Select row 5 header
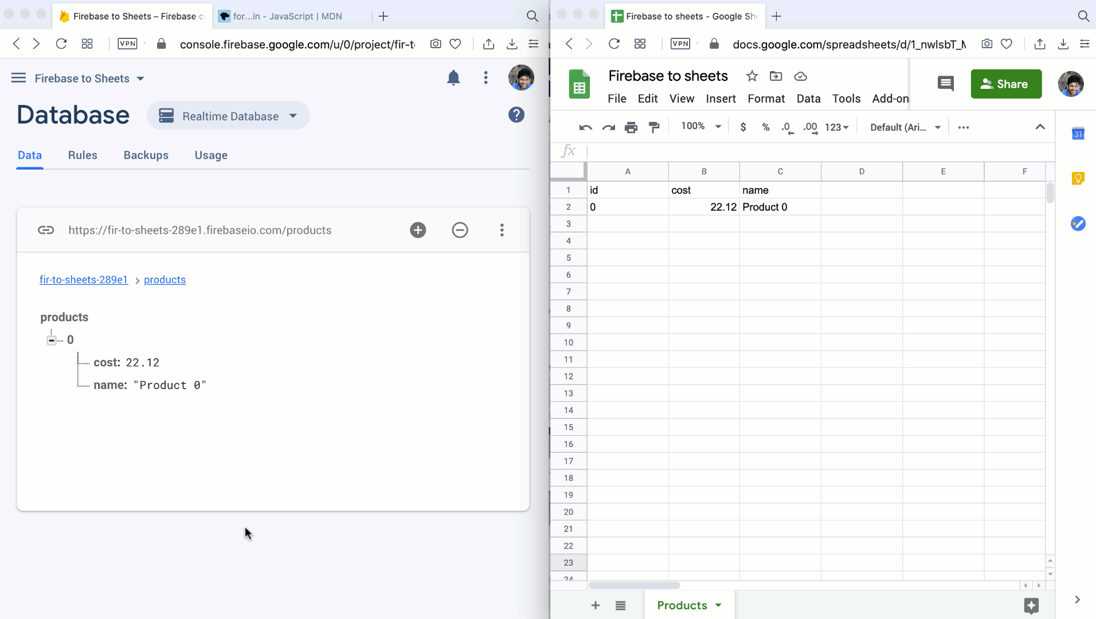The height and width of the screenshot is (619, 1096). (x=568, y=258)
